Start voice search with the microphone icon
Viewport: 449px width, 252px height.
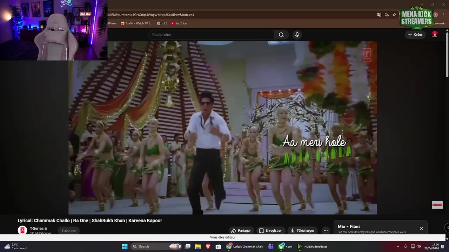tap(297, 35)
